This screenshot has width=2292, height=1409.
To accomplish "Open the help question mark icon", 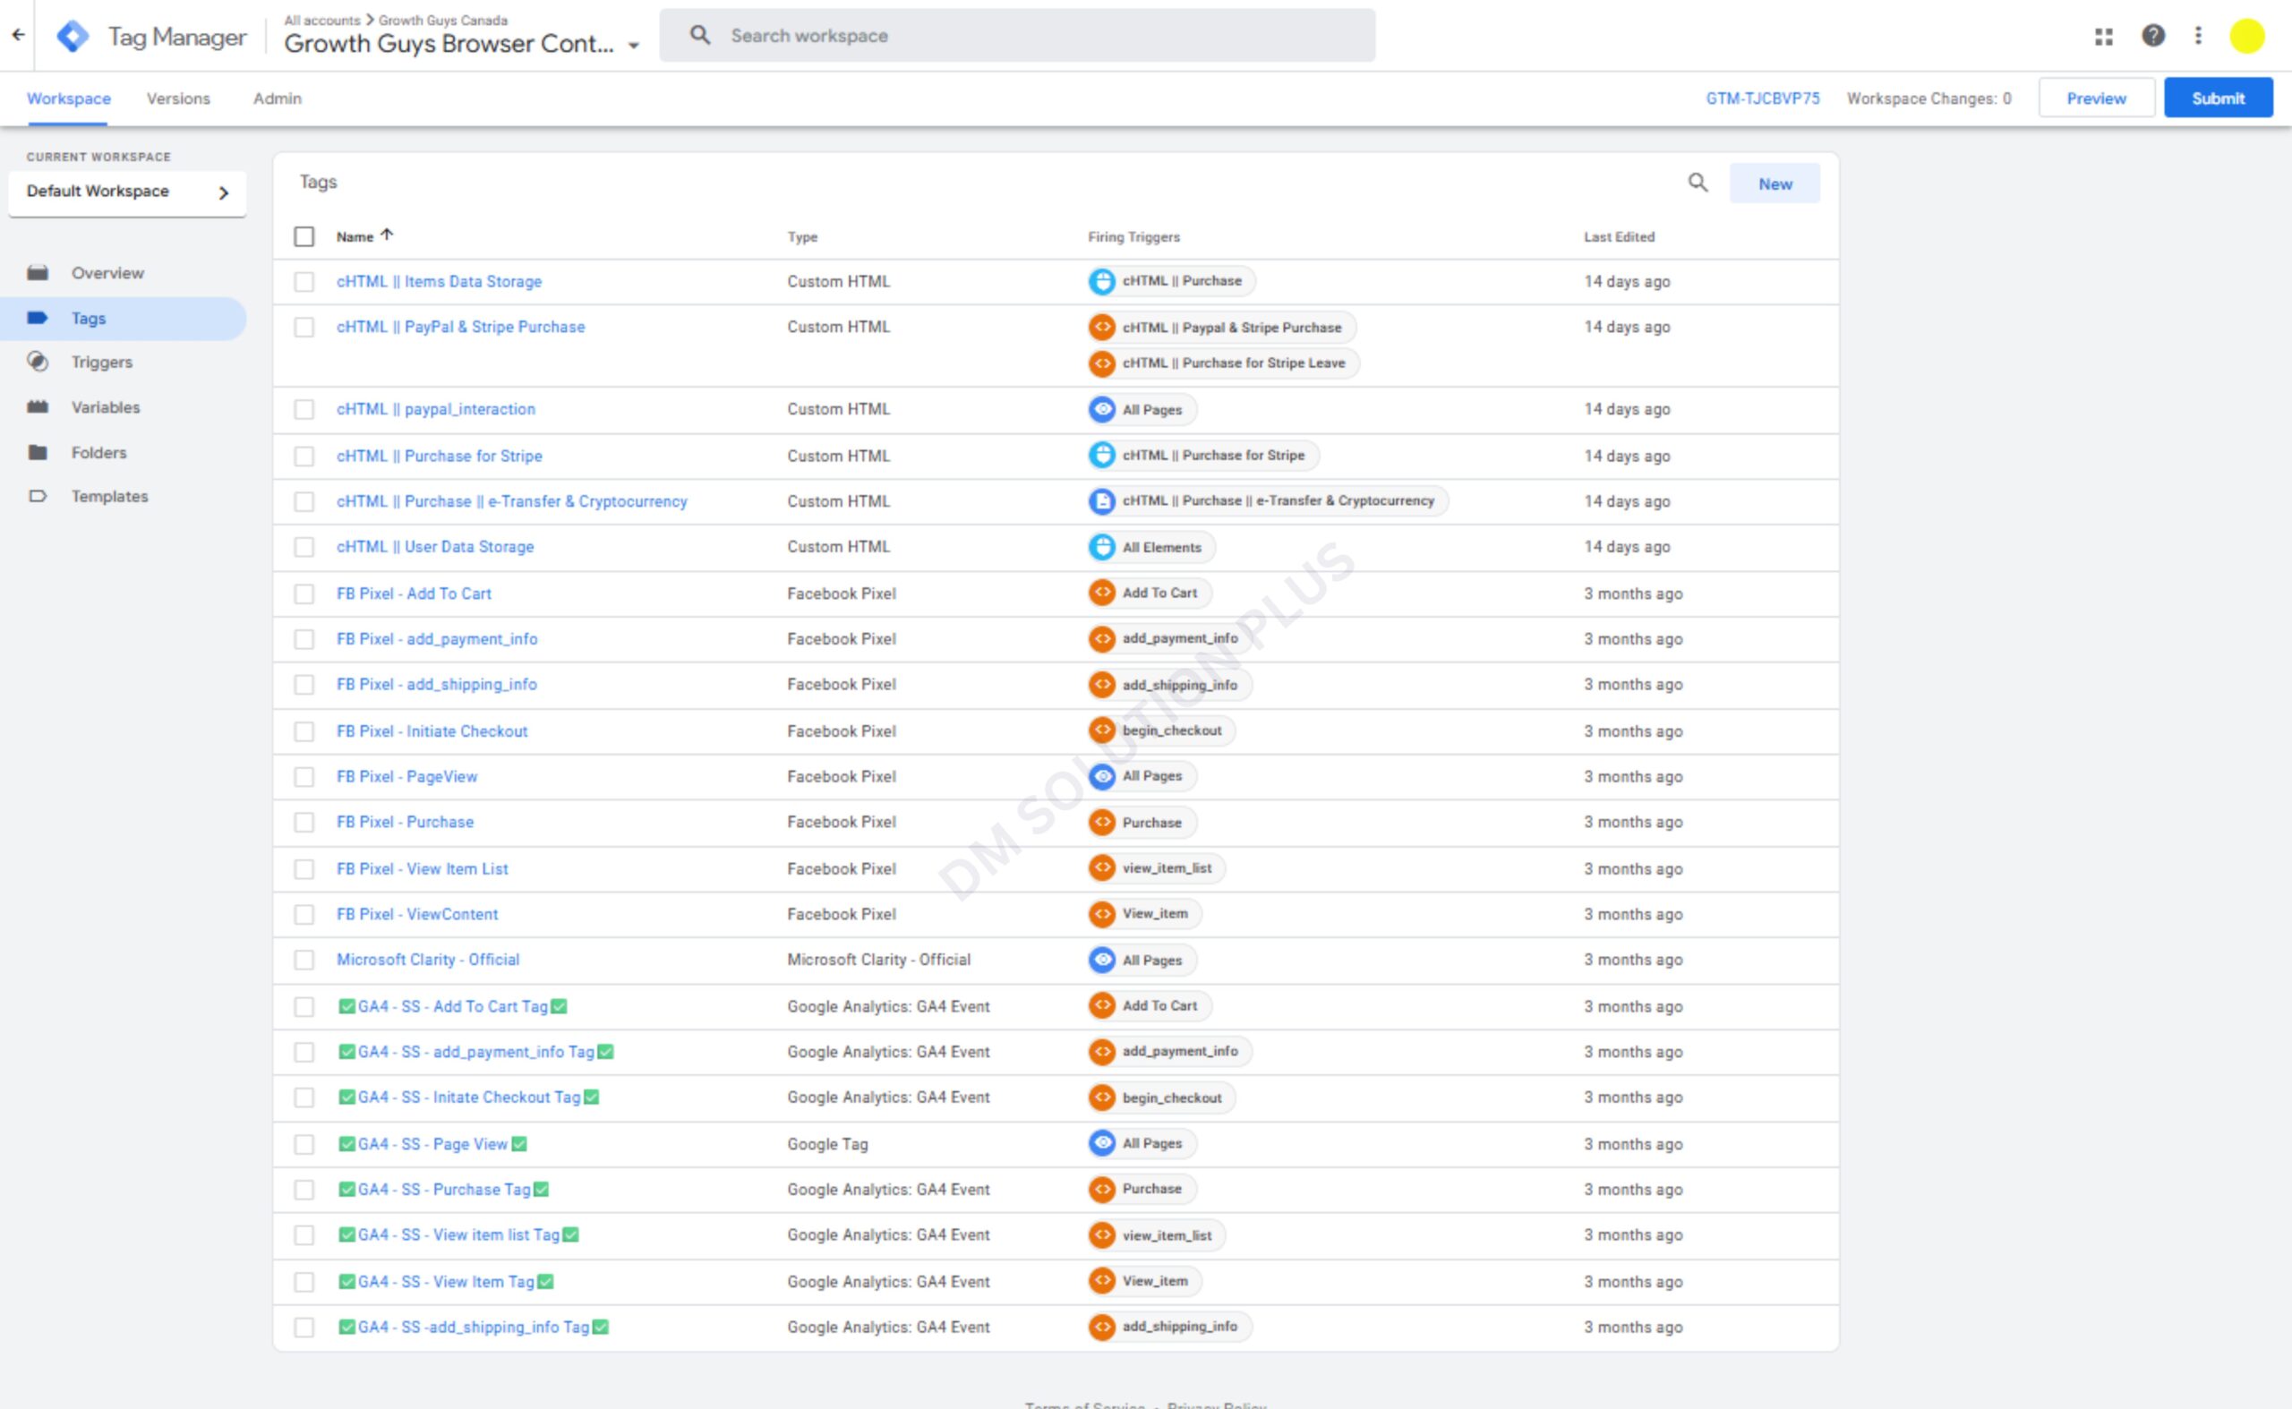I will click(2152, 37).
